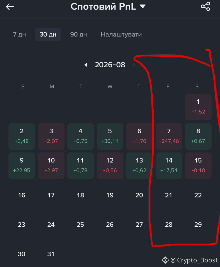Tap the Binance logo watermark icon
Image resolution: width=220 pixels, height=267 pixels.
[165, 260]
